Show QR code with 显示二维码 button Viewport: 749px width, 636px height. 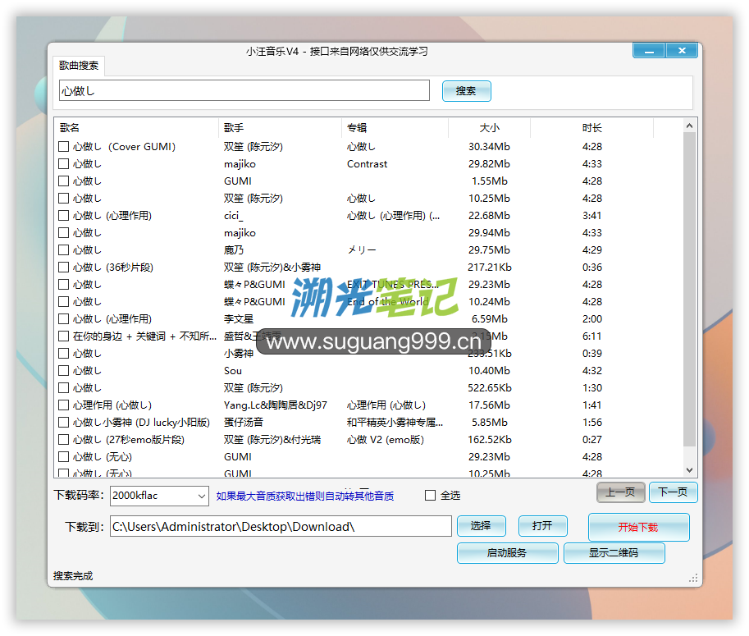pyautogui.click(x=614, y=553)
